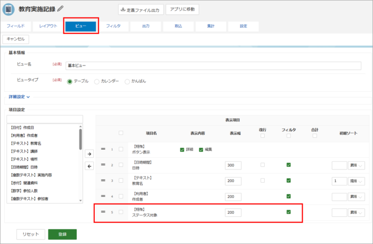Toggle 改行 header checkbox
Image resolution: width=373 pixels, height=244 pixels.
[x=263, y=136]
